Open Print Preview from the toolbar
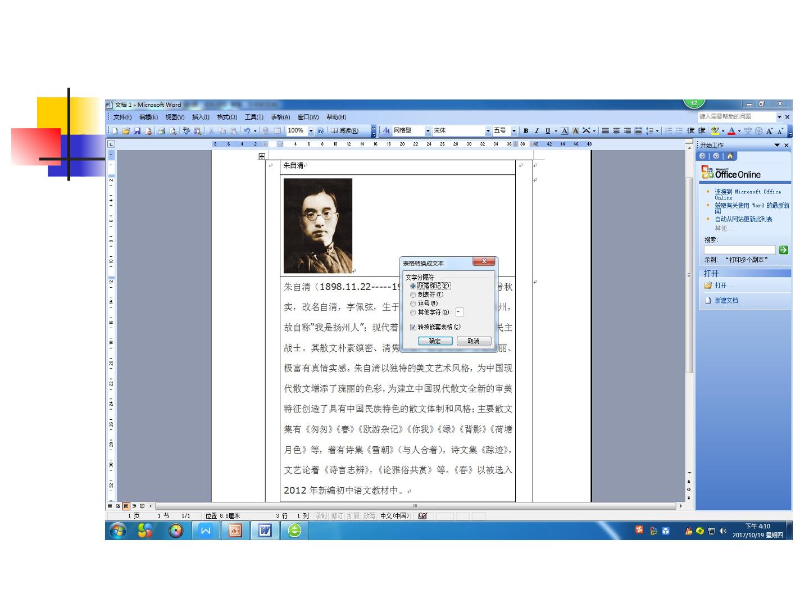The height and width of the screenshot is (607, 809). [x=173, y=131]
